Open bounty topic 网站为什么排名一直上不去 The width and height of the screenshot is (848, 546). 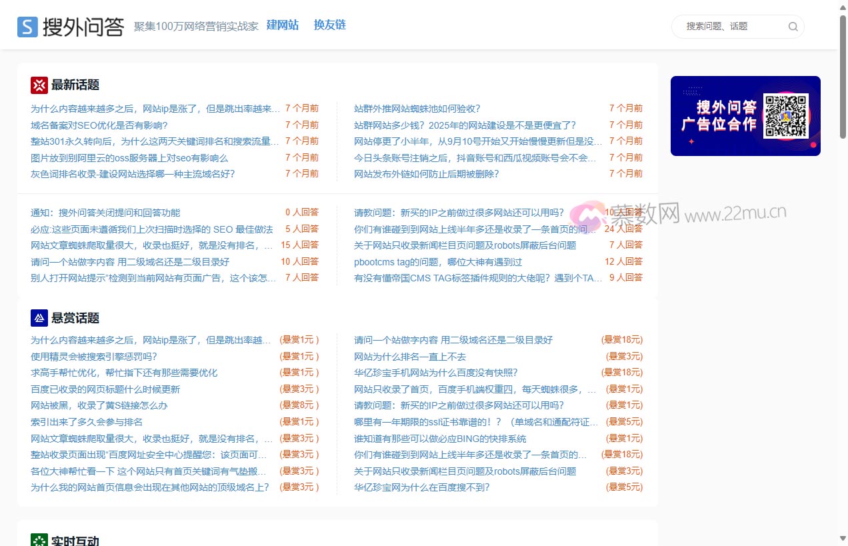click(x=409, y=357)
